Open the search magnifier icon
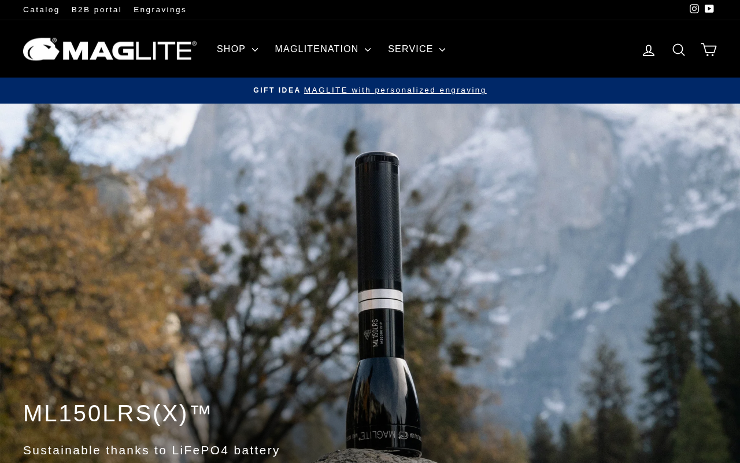 679,50
